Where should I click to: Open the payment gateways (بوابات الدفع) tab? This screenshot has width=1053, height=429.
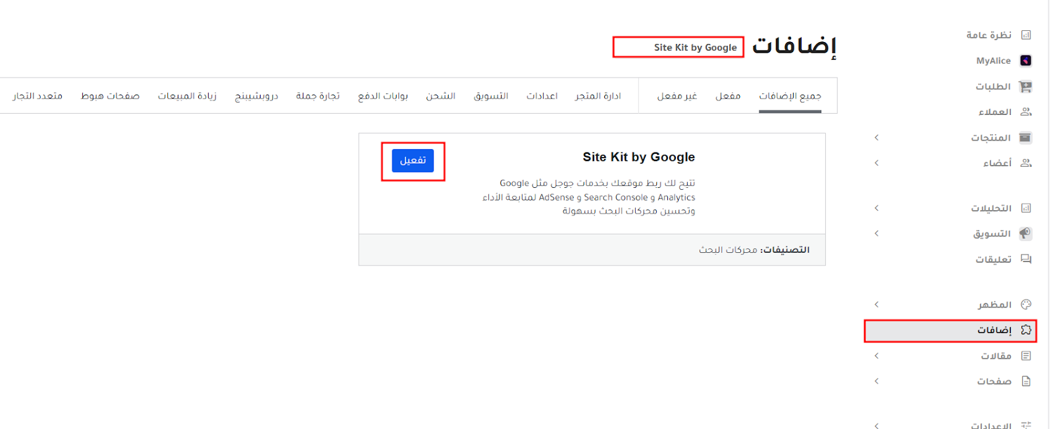[x=383, y=96]
